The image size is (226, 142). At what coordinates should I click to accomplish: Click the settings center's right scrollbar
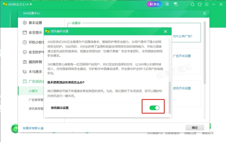[205, 53]
